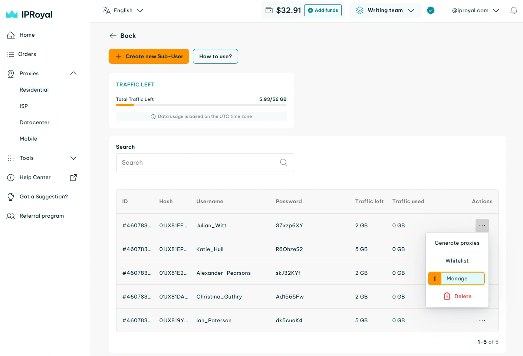
Task: Click the Traffic used column header
Action: [408, 201]
